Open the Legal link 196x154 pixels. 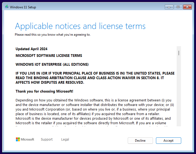tap(65, 140)
